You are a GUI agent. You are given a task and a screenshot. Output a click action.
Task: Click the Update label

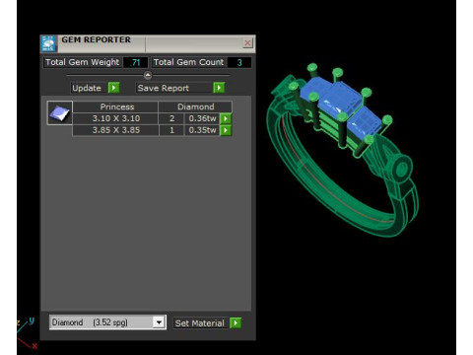[87, 88]
